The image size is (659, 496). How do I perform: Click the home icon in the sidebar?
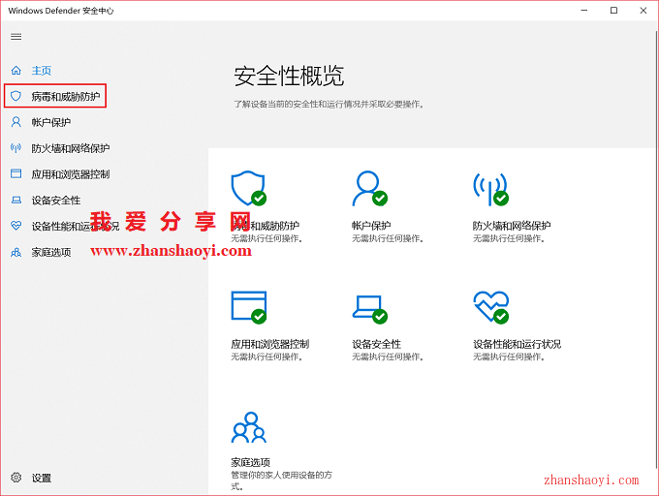16,70
